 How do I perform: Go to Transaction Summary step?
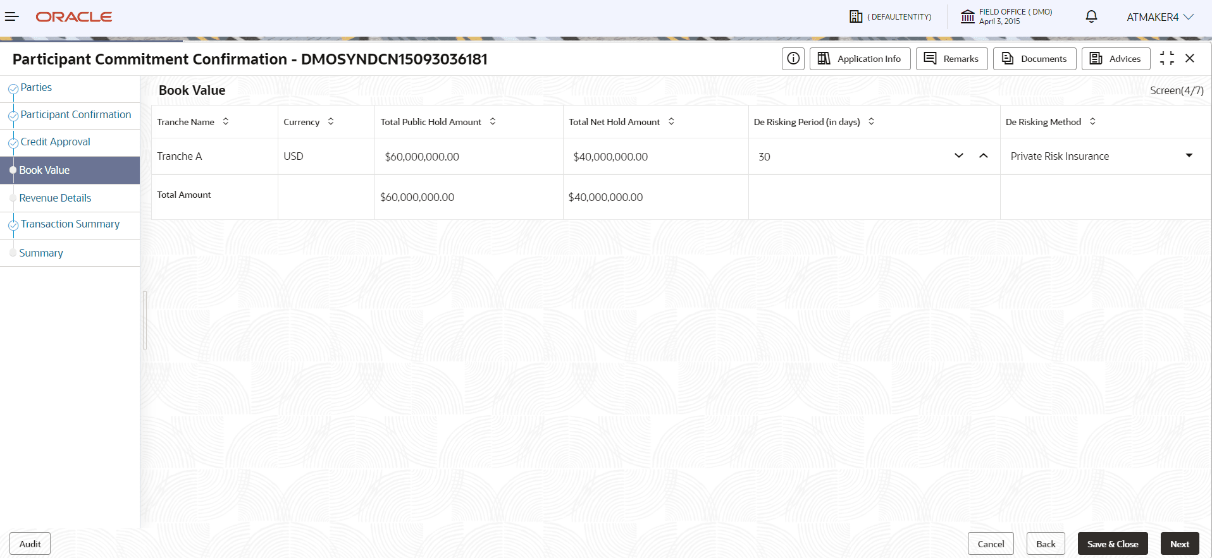70,224
